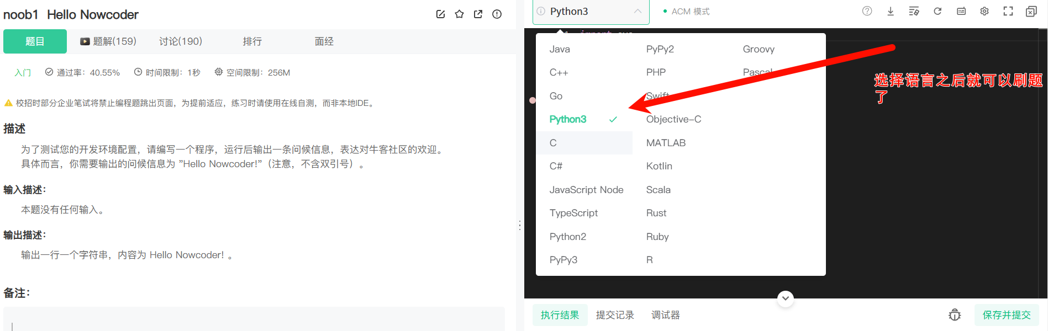Favorite the problem with the star icon
This screenshot has width=1048, height=331.
tap(459, 14)
